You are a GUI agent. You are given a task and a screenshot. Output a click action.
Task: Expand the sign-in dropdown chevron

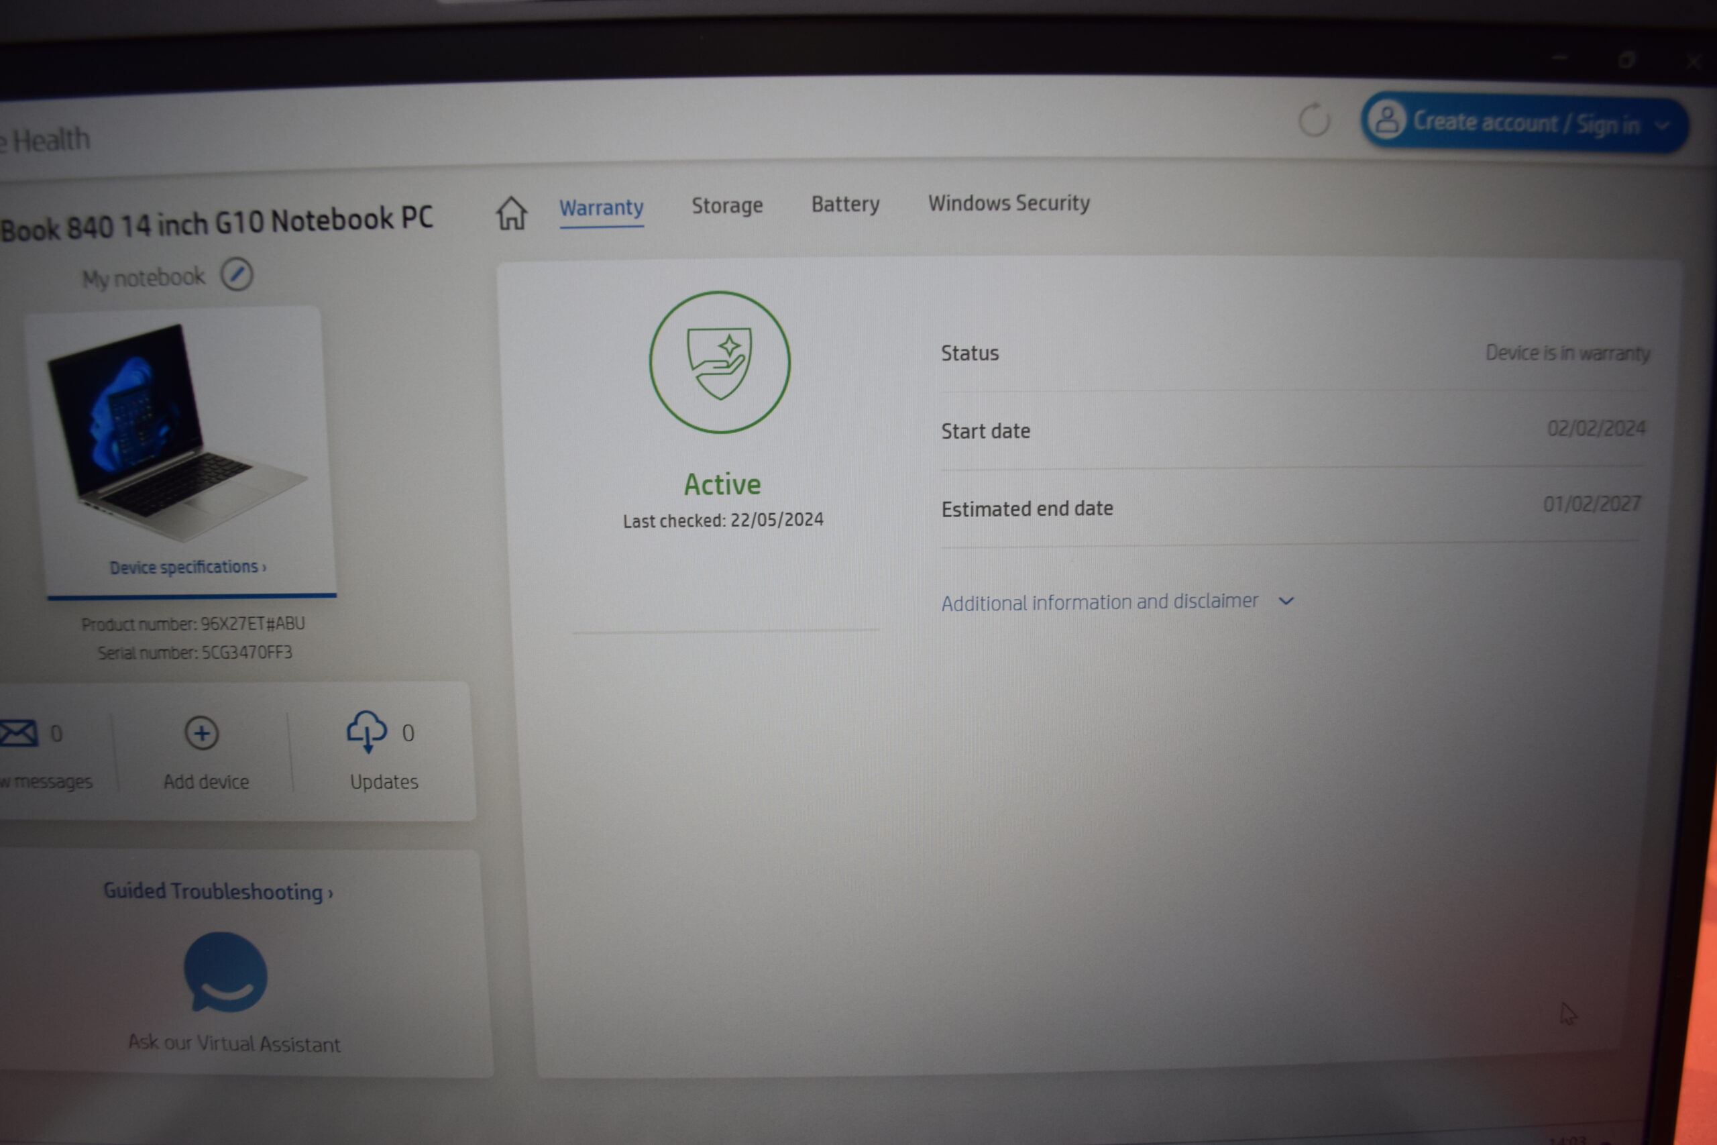coord(1662,125)
